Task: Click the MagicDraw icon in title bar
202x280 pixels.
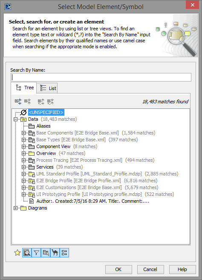Action: (x=8, y=7)
